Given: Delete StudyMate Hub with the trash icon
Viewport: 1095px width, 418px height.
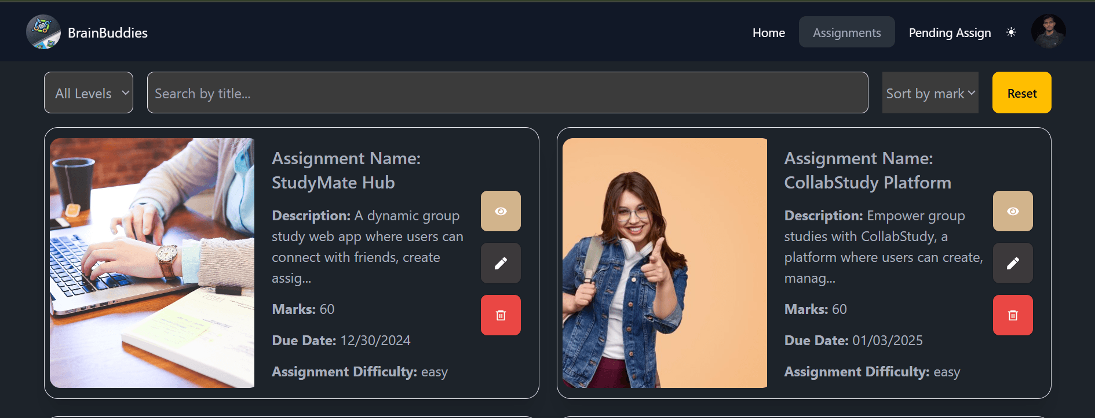Looking at the screenshot, I should tap(501, 315).
